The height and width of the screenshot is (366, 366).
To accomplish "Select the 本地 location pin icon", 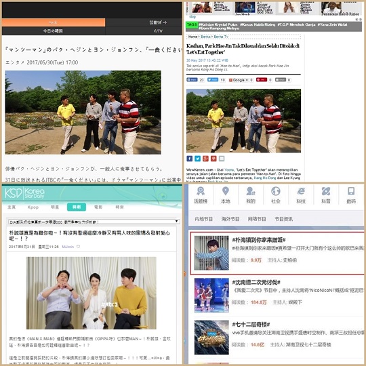I will tap(225, 191).
